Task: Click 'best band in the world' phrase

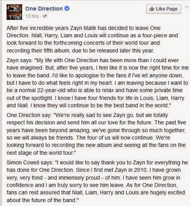Action: (141, 105)
